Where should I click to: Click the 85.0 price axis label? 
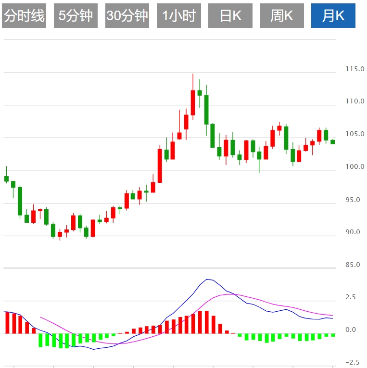click(353, 265)
